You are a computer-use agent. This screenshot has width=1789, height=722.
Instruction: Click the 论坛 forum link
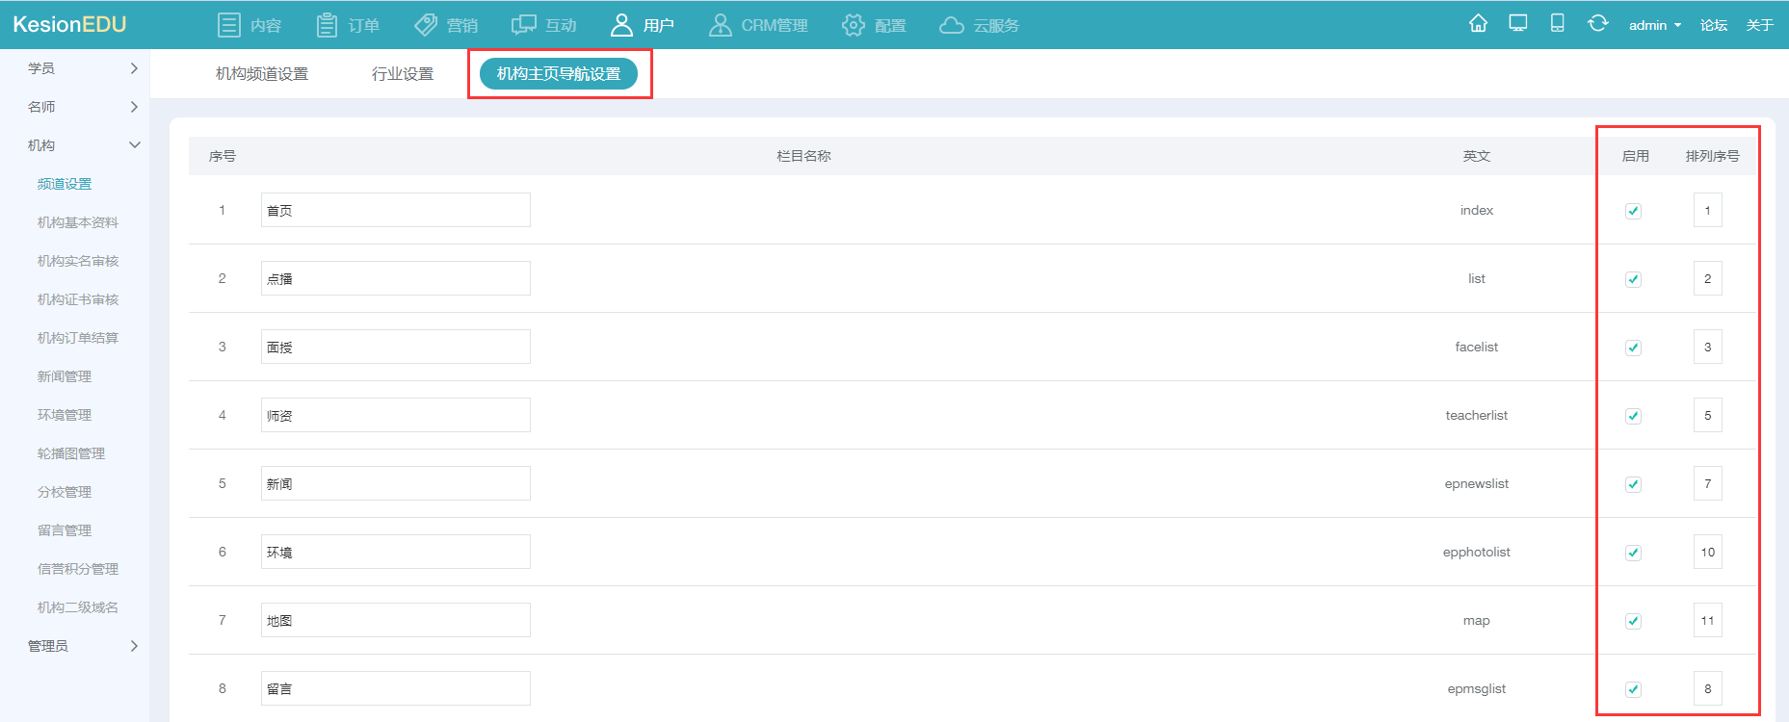click(1713, 25)
